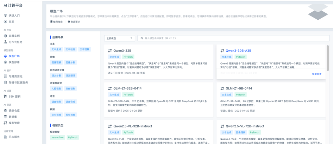Click the 模型管理 sidebar icon
Screen dimensions: 334x145
[6, 123]
